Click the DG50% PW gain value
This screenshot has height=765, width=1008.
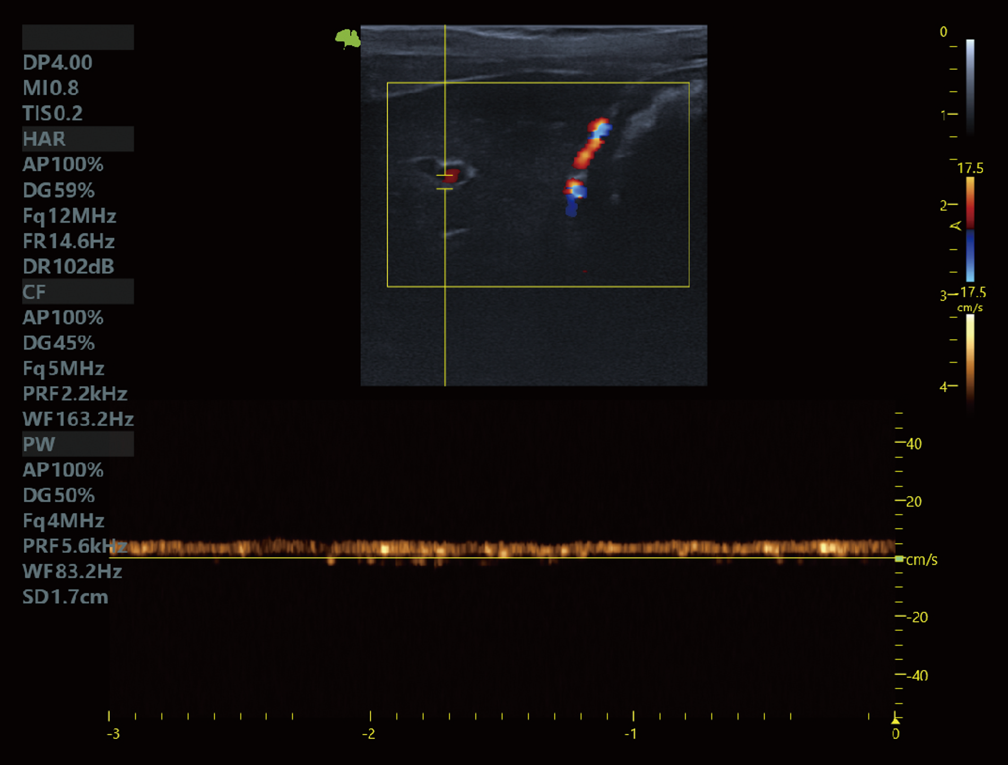pyautogui.click(x=58, y=495)
